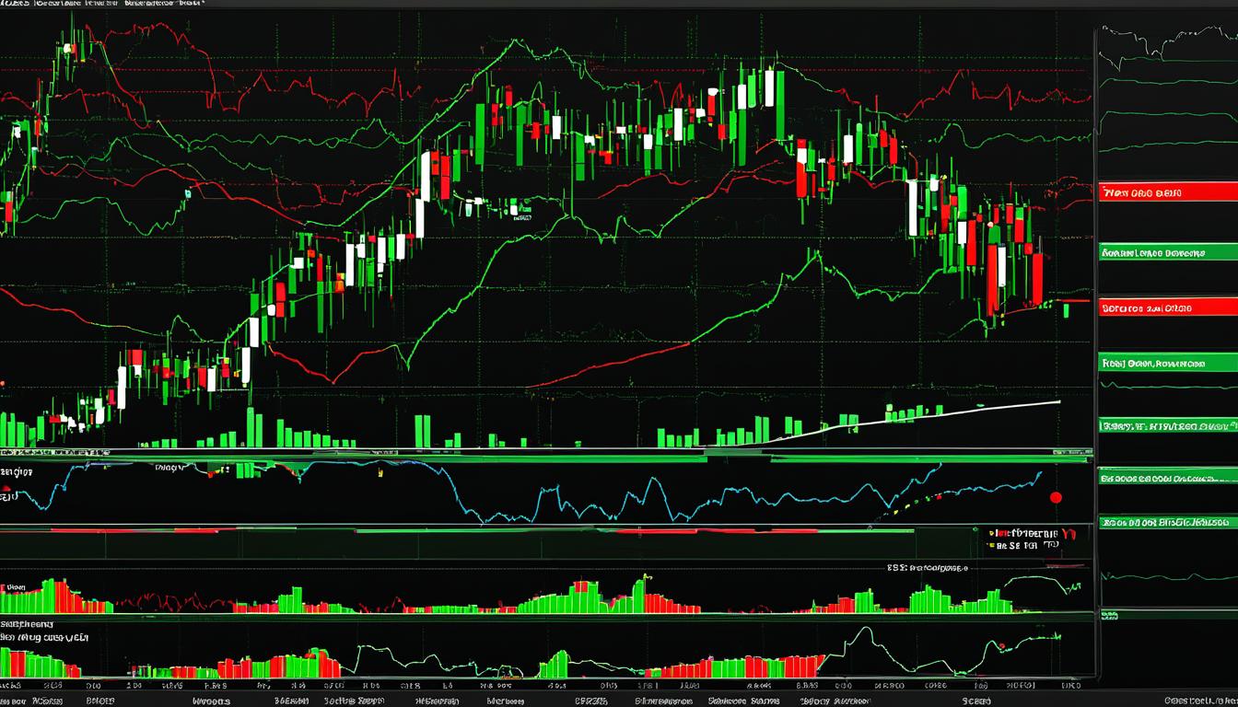Image resolution: width=1238 pixels, height=707 pixels.
Task: Select the topmost red label bar in the right sidebar
Action: click(x=1168, y=193)
